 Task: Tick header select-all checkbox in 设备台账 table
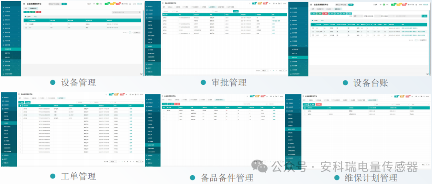[313, 24]
